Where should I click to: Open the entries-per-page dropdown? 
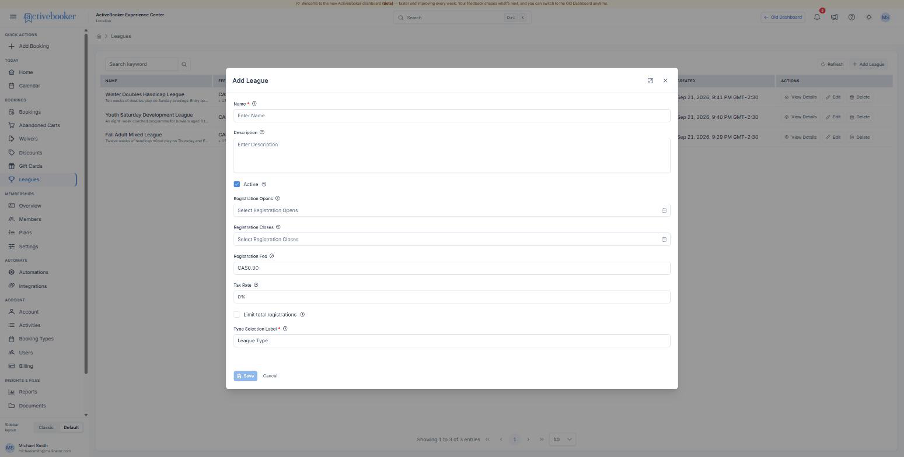(x=563, y=440)
